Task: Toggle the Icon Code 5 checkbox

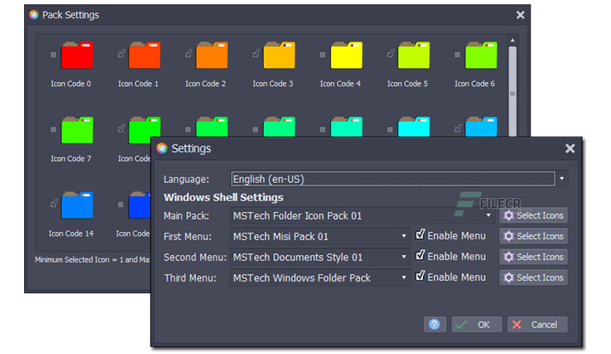Action: tap(390, 53)
